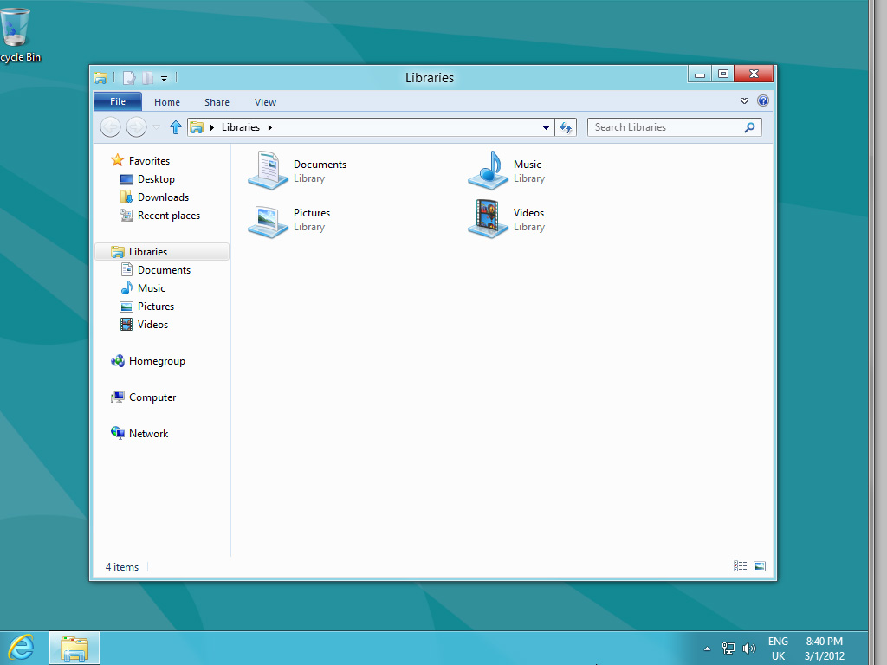Open the File menu

coord(117,101)
